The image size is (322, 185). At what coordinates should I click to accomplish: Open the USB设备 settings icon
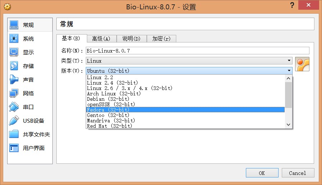[x=14, y=121]
